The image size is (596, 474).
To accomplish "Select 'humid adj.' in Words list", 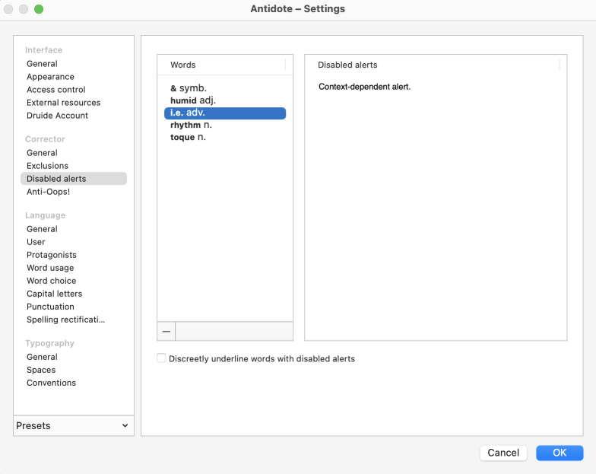I will point(193,100).
